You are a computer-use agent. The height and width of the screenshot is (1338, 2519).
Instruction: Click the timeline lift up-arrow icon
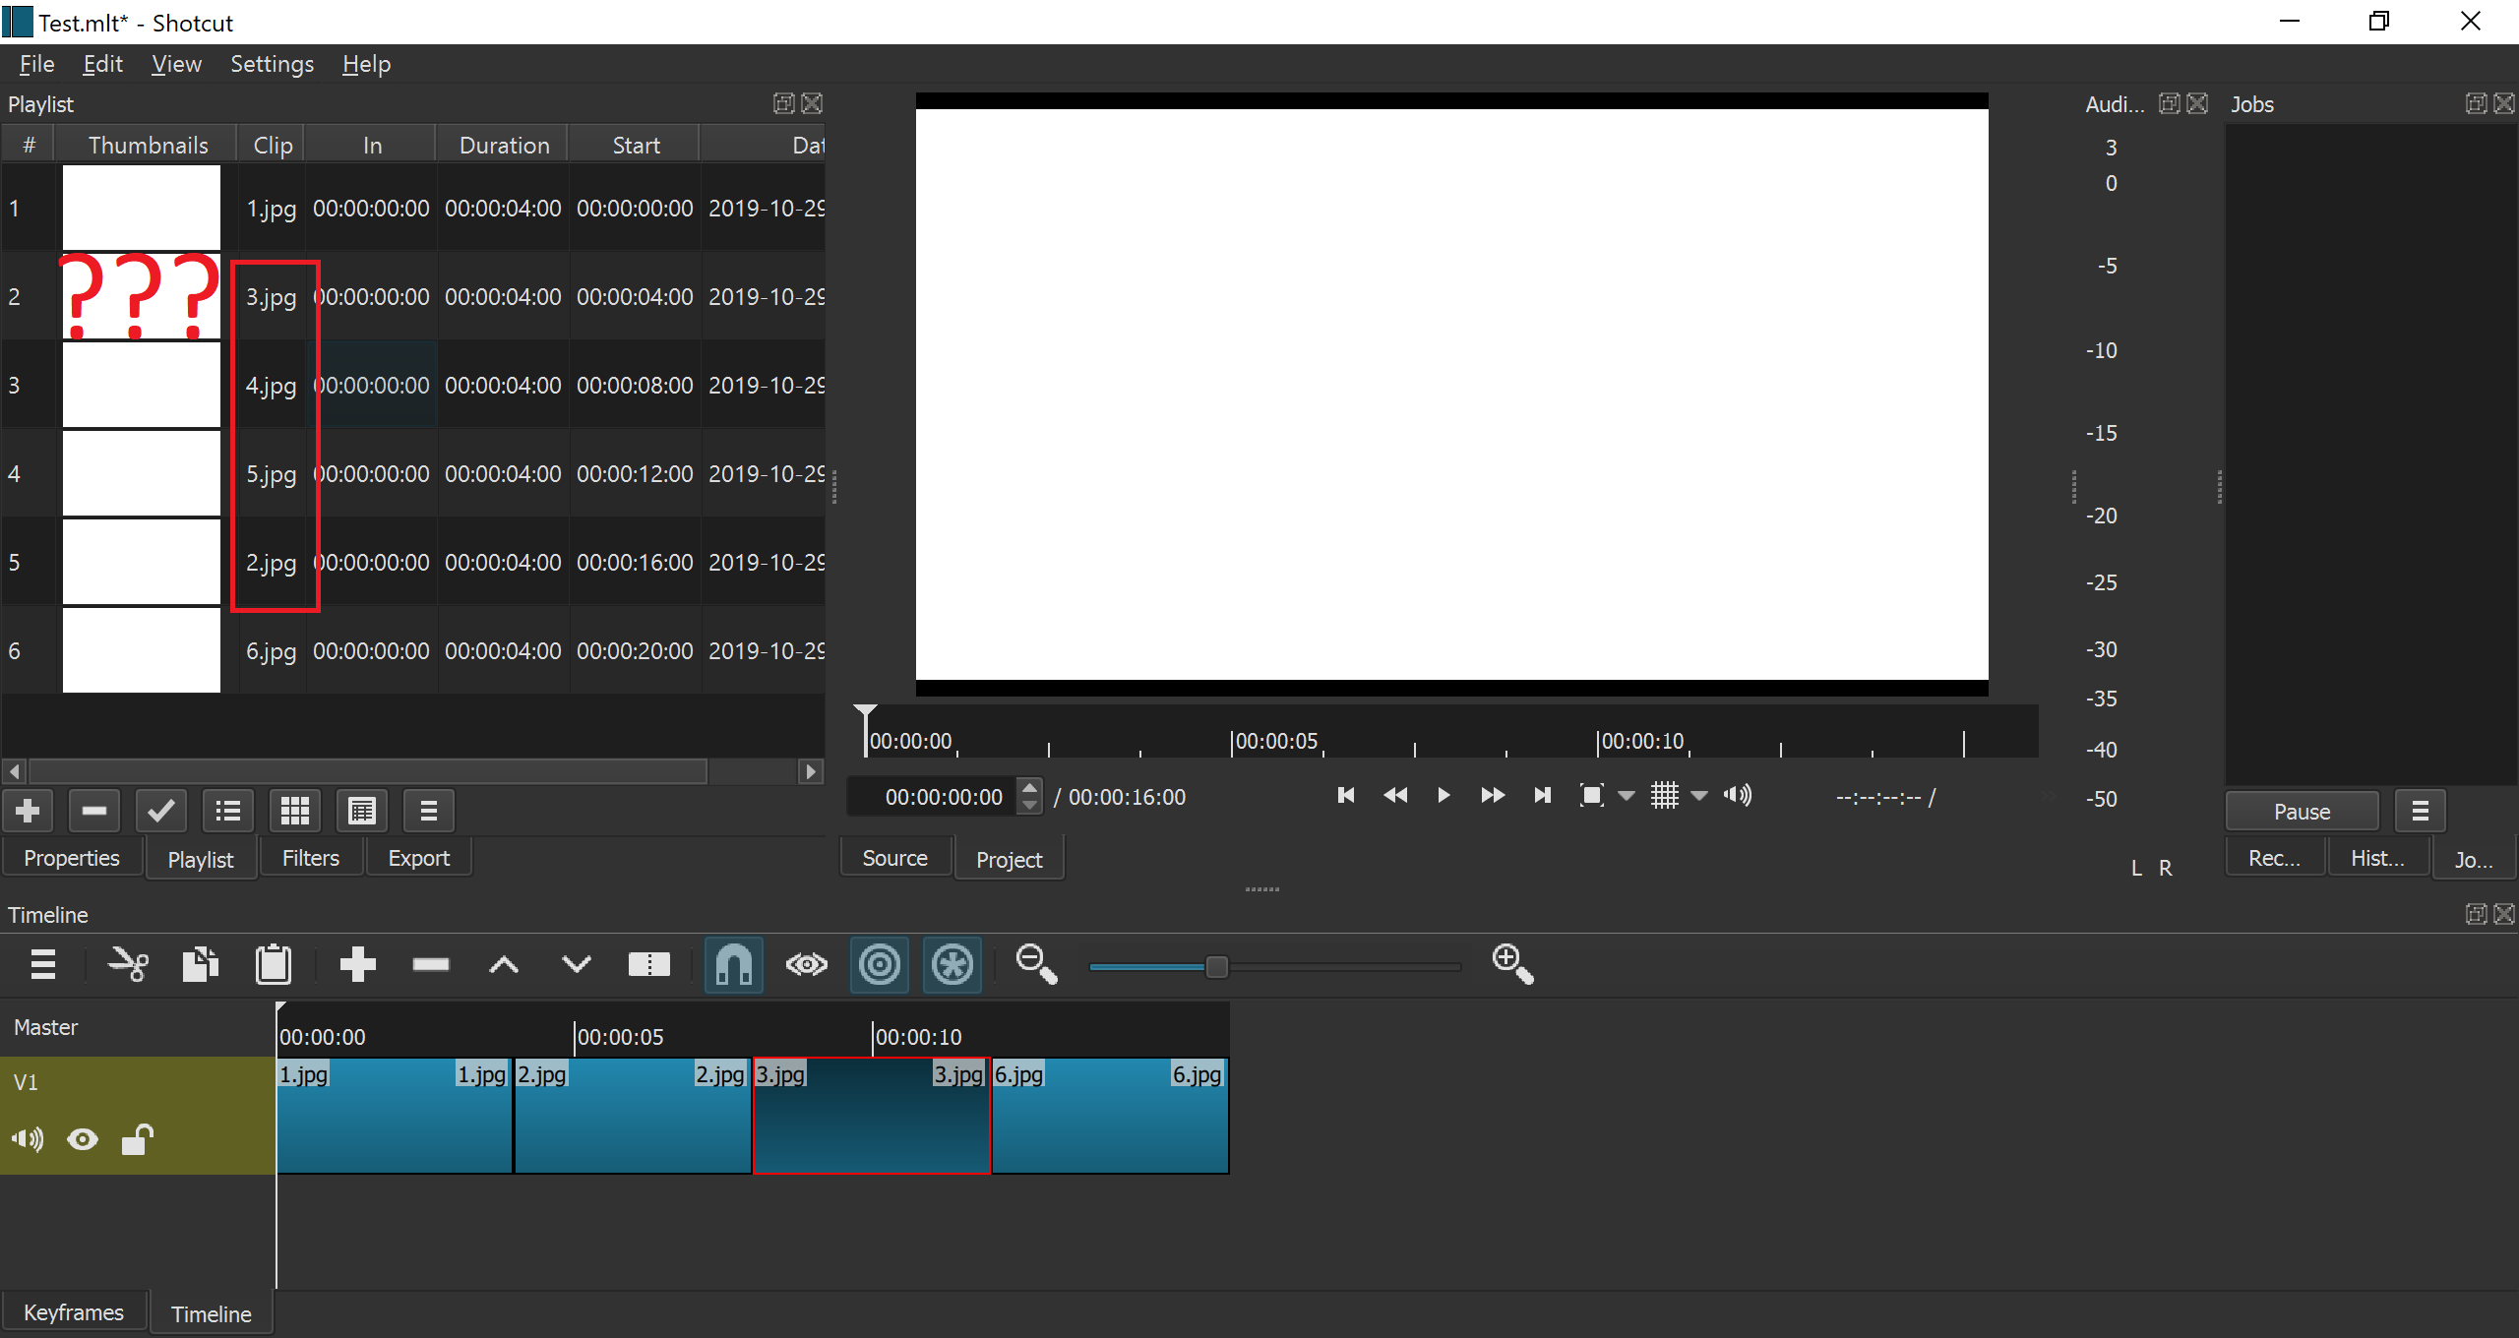click(x=504, y=965)
